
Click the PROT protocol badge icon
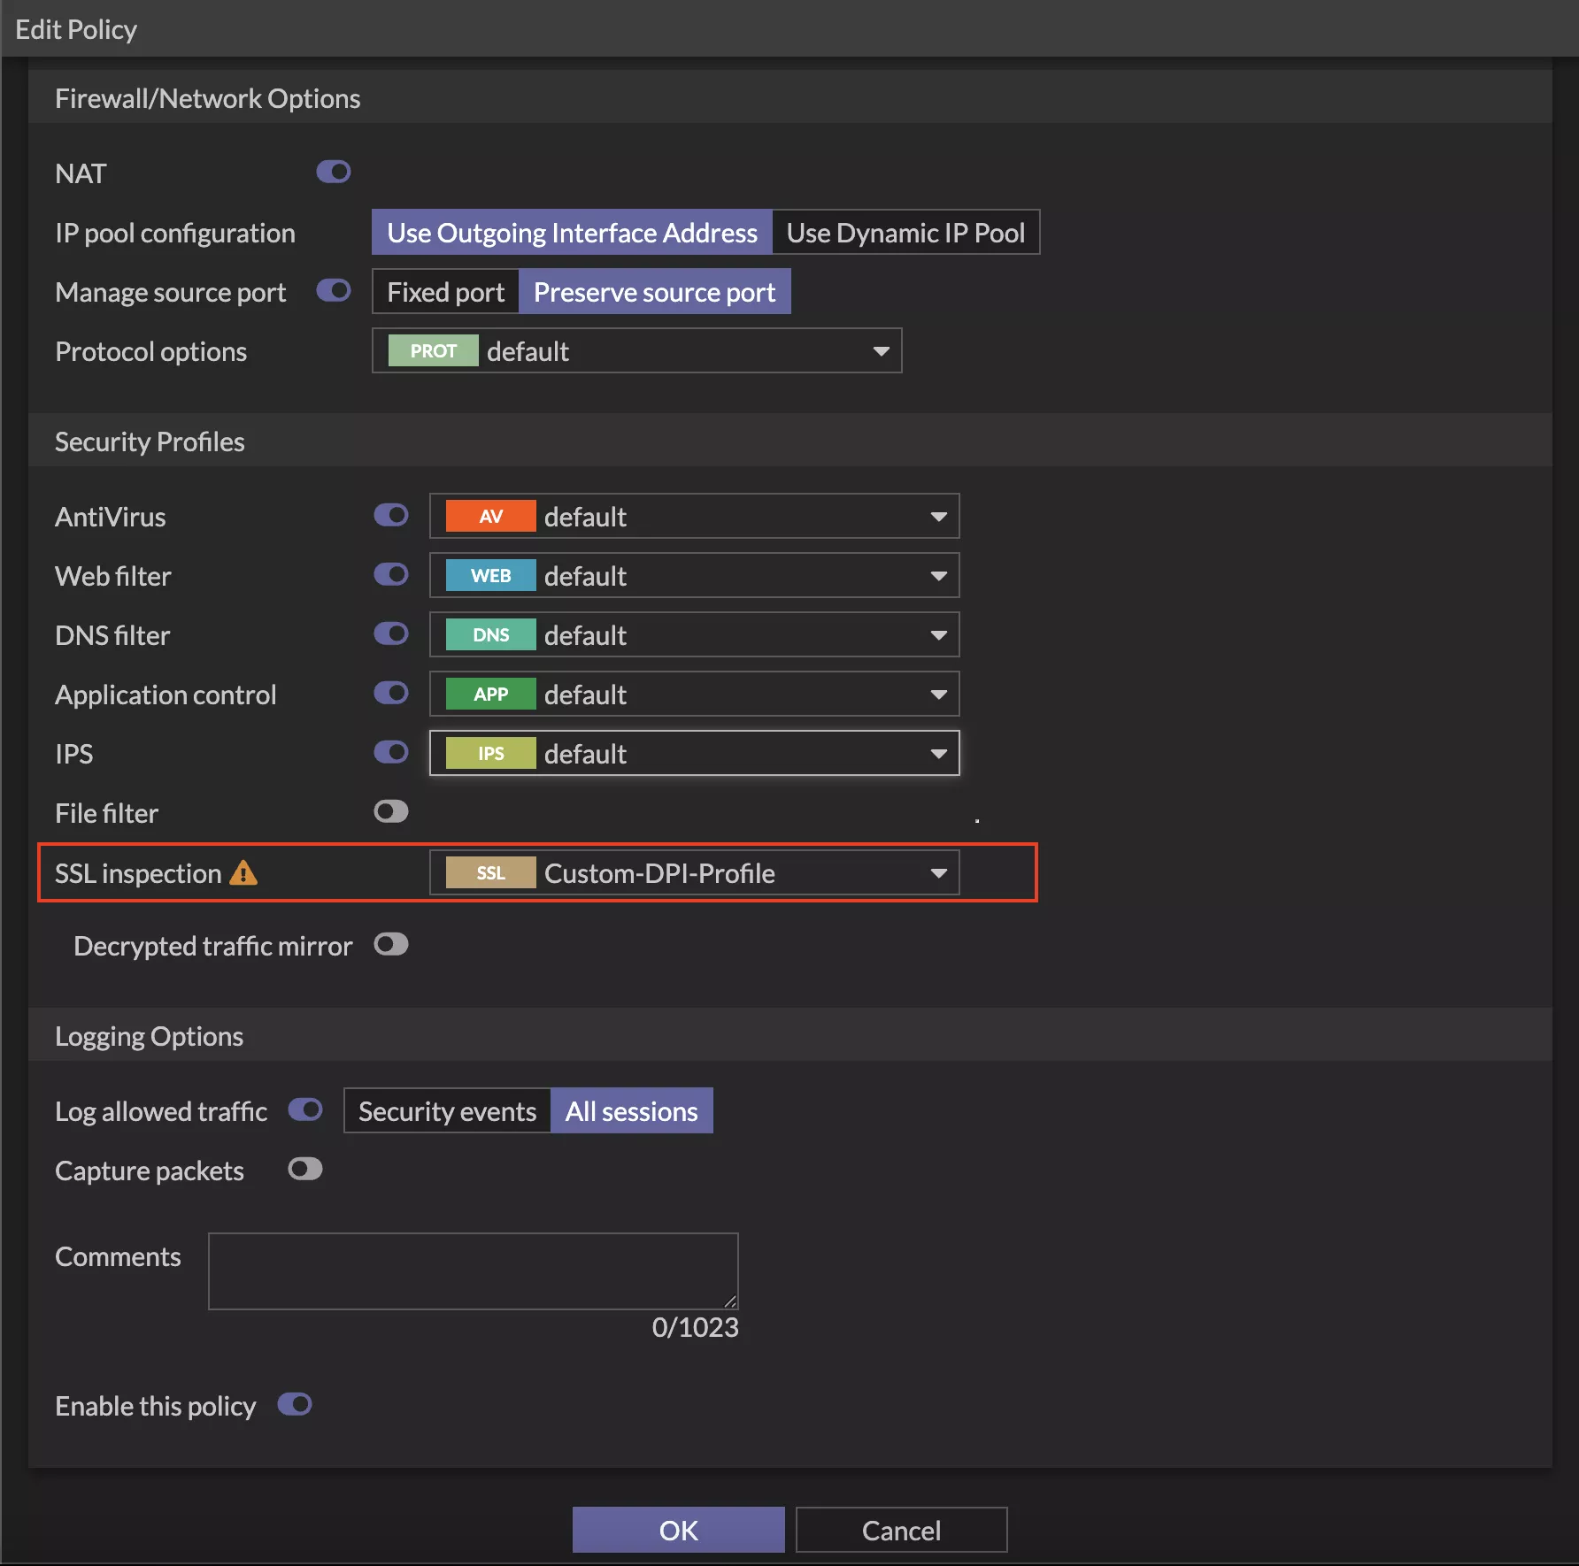(434, 350)
